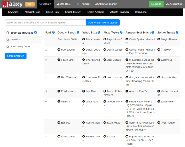
Task: Add Amazon Fire Tv to queue
Action: pyautogui.click(x=127, y=91)
